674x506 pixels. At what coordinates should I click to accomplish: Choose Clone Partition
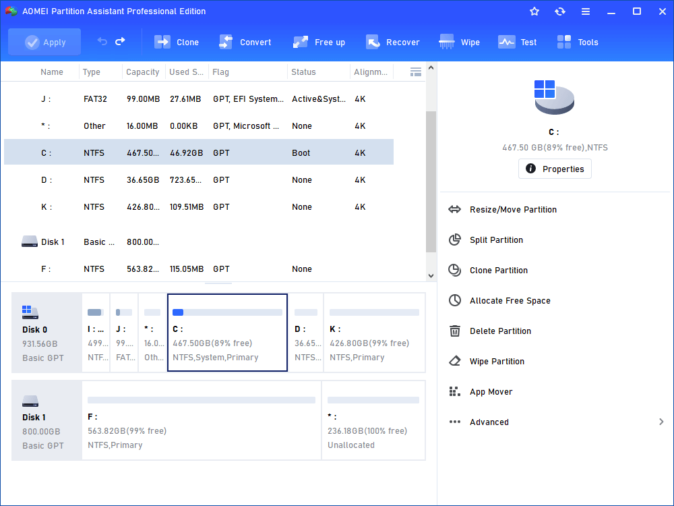pos(498,271)
